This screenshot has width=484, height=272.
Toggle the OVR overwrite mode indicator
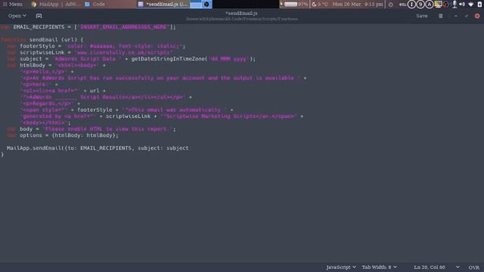474,267
